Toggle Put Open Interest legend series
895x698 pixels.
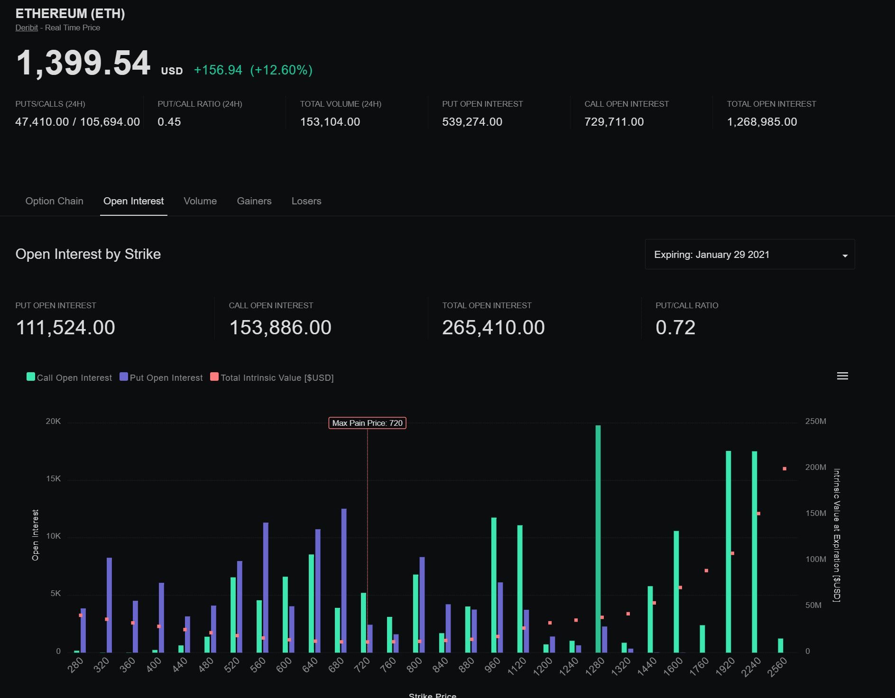[x=161, y=377]
